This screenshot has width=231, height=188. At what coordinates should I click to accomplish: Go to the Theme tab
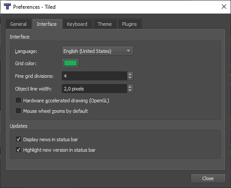[x=105, y=24]
